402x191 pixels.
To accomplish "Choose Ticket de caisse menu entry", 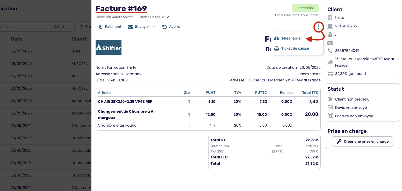I will (295, 48).
